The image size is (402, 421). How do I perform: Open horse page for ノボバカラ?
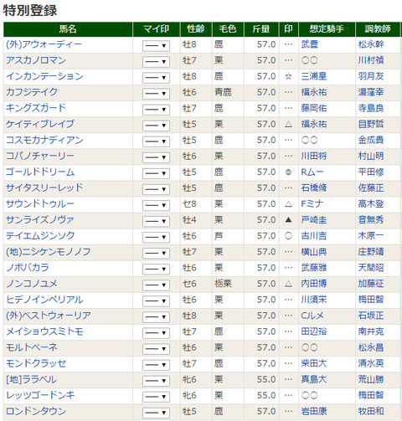[x=28, y=268]
